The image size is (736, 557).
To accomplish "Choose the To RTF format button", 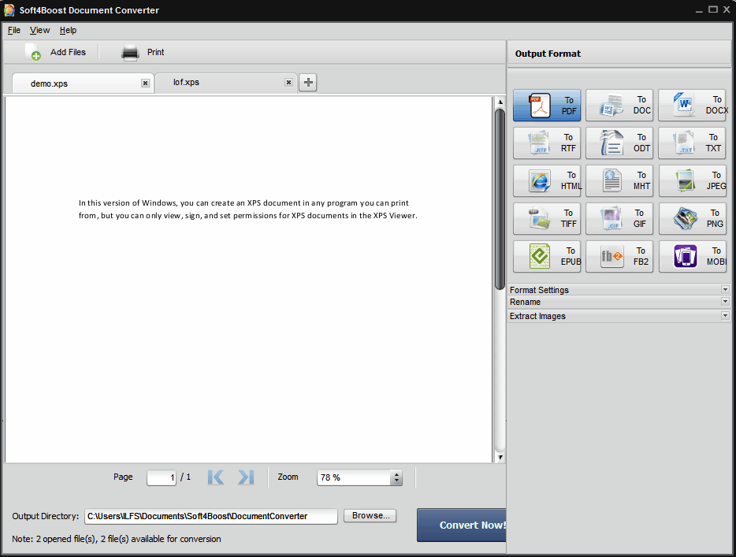I will pyautogui.click(x=546, y=143).
